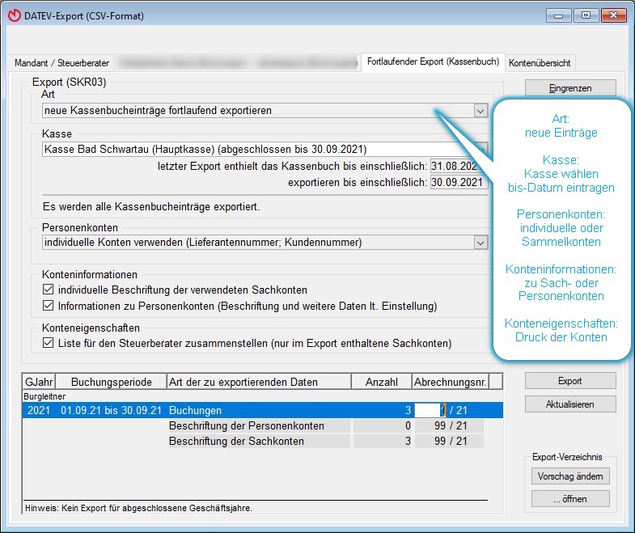
Task: Click the Buchungsperiode column header
Action: pos(112,382)
